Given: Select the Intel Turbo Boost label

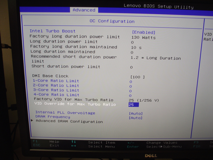Looking at the screenshot, I should tap(53, 31).
